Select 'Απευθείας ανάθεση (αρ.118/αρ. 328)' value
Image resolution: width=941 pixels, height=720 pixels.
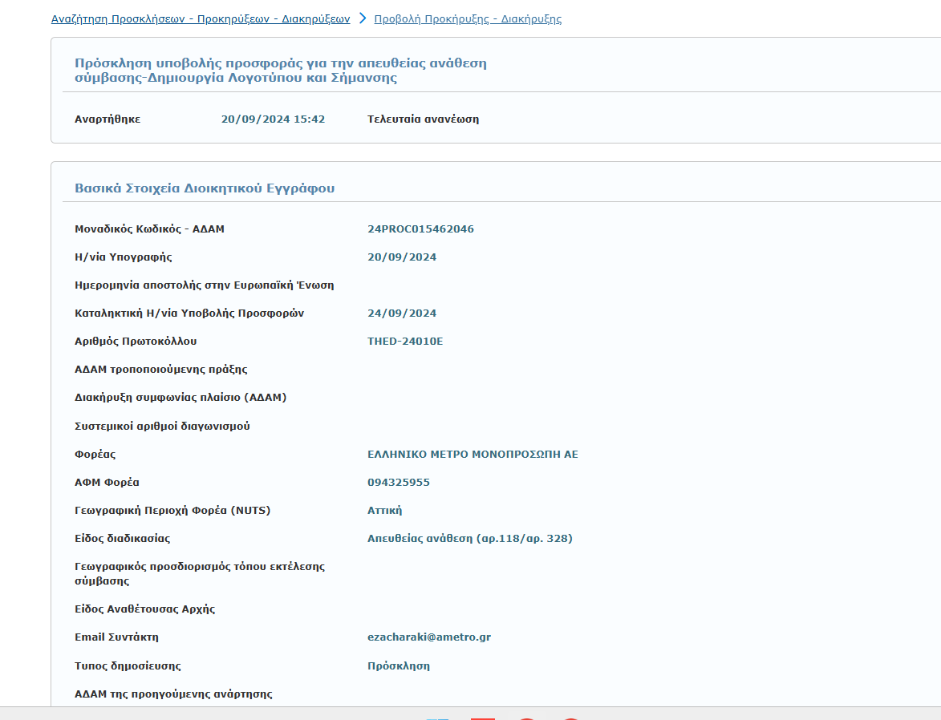click(470, 538)
